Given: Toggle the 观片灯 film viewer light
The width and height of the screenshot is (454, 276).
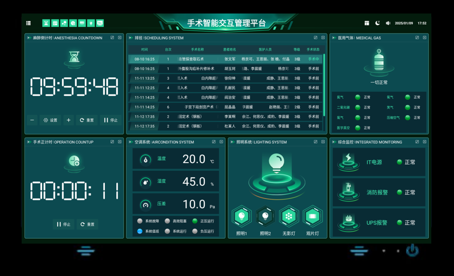Looking at the screenshot, I should tap(312, 217).
